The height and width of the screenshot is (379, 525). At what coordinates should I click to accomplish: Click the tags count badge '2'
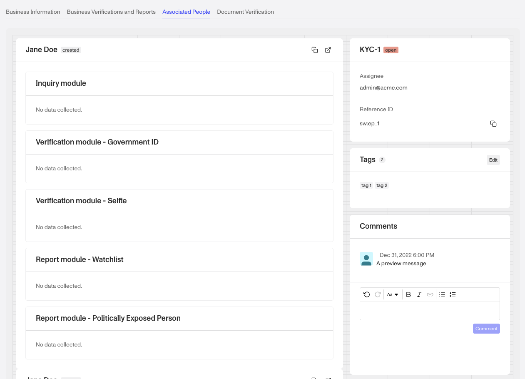(382, 160)
